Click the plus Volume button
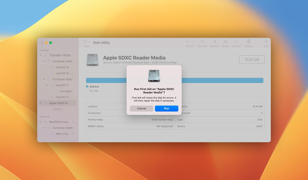 [x=187, y=41]
